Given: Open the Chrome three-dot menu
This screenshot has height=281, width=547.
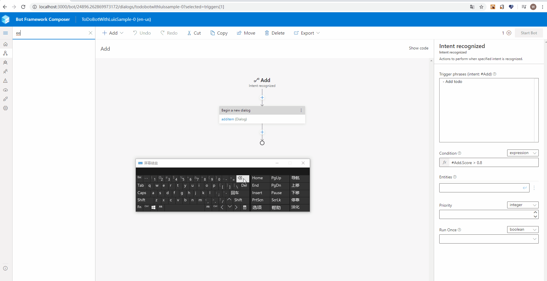Looking at the screenshot, I should (542, 7).
